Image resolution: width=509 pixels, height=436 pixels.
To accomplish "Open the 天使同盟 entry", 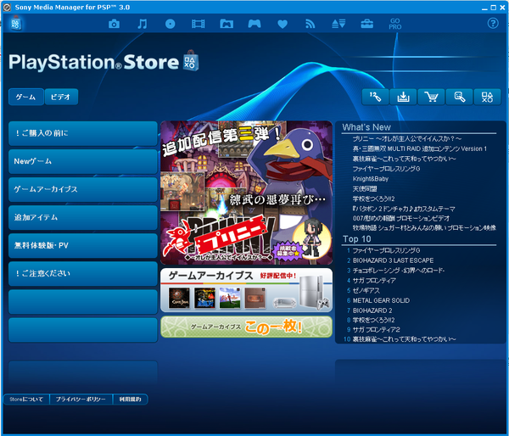I will (365, 189).
